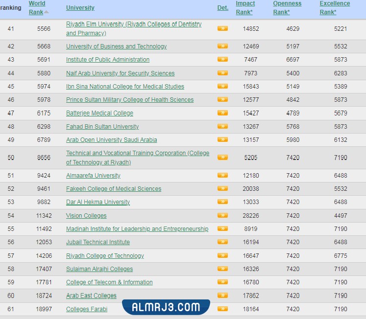Sort table by Openness Rank header
This screenshot has height=319, width=366.
tap(287, 8)
